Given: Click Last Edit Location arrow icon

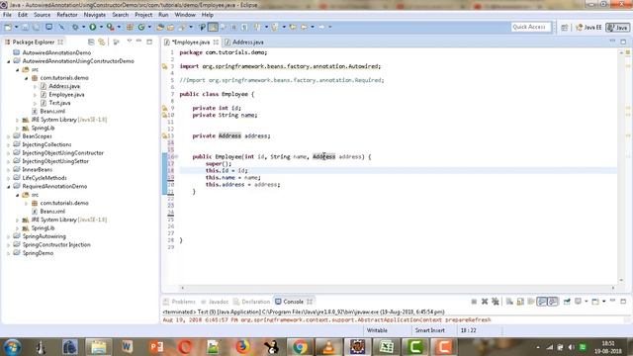Looking at the screenshot, I should click(x=293, y=27).
